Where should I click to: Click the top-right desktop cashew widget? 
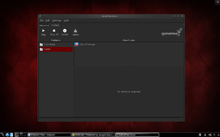218,2
